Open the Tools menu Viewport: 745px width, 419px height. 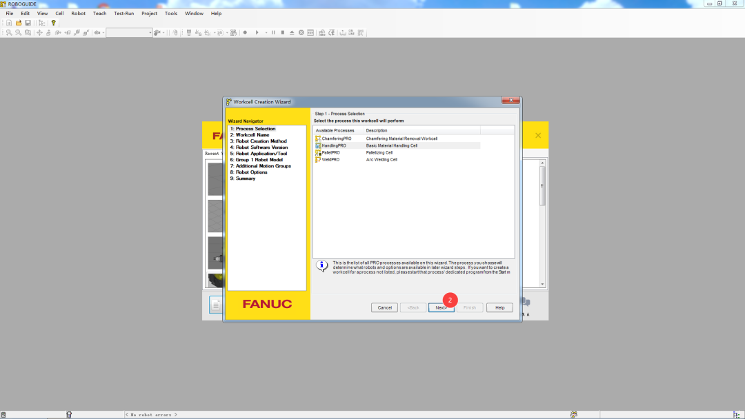click(171, 13)
